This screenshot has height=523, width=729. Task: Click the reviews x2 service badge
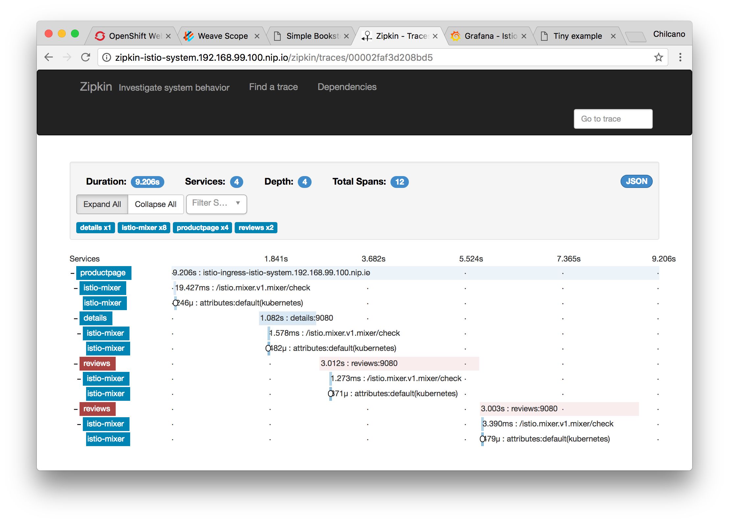(x=256, y=228)
